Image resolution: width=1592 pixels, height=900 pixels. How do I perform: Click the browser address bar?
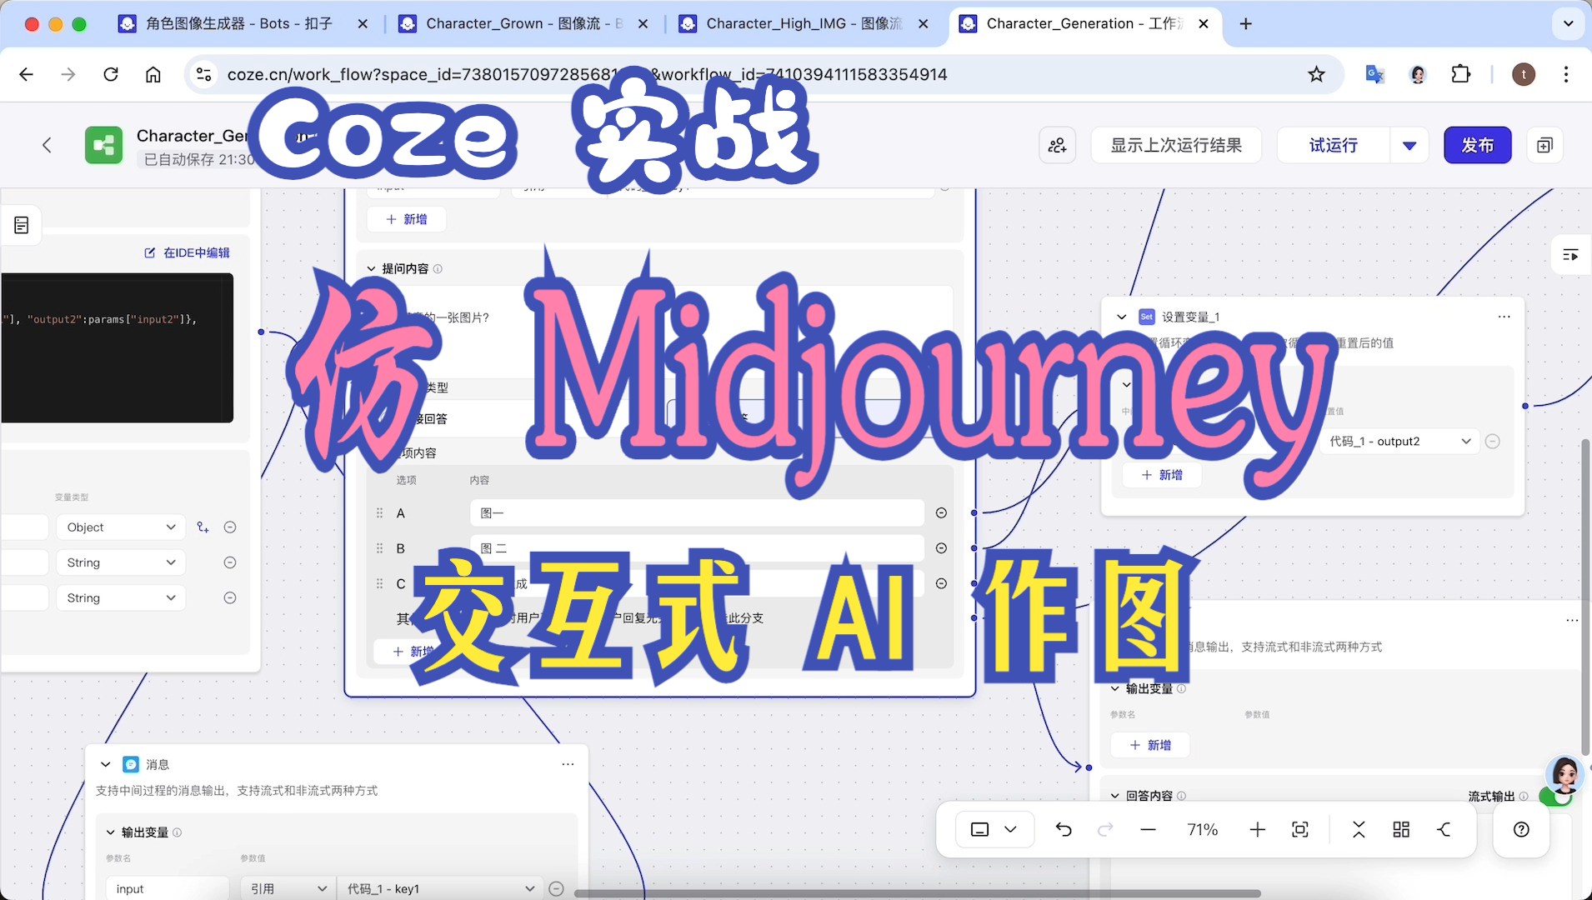pyautogui.click(x=763, y=74)
